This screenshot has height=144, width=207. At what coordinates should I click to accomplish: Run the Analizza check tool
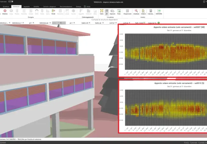coord(136,12)
